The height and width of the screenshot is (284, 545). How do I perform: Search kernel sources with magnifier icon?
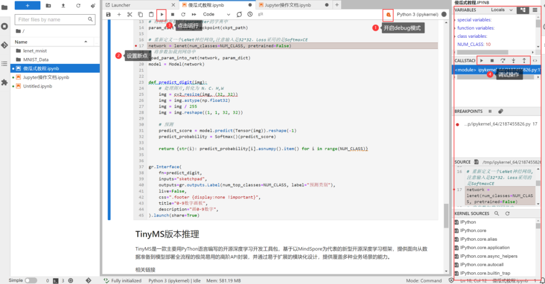pos(497,214)
